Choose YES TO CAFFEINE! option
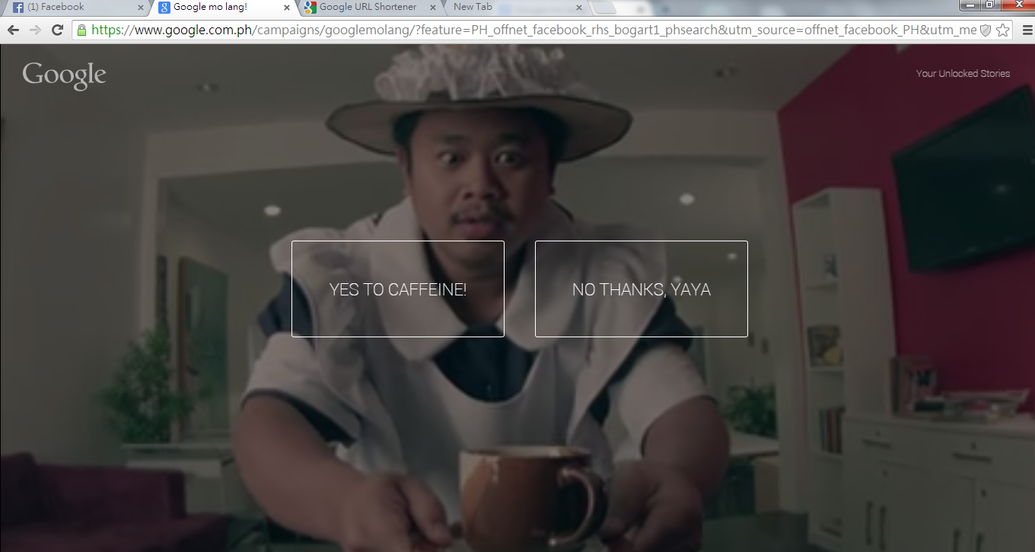1035x552 pixels. (x=398, y=289)
